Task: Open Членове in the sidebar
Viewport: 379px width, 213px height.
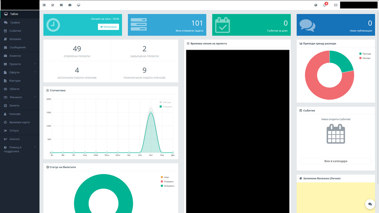Action: click(x=20, y=114)
